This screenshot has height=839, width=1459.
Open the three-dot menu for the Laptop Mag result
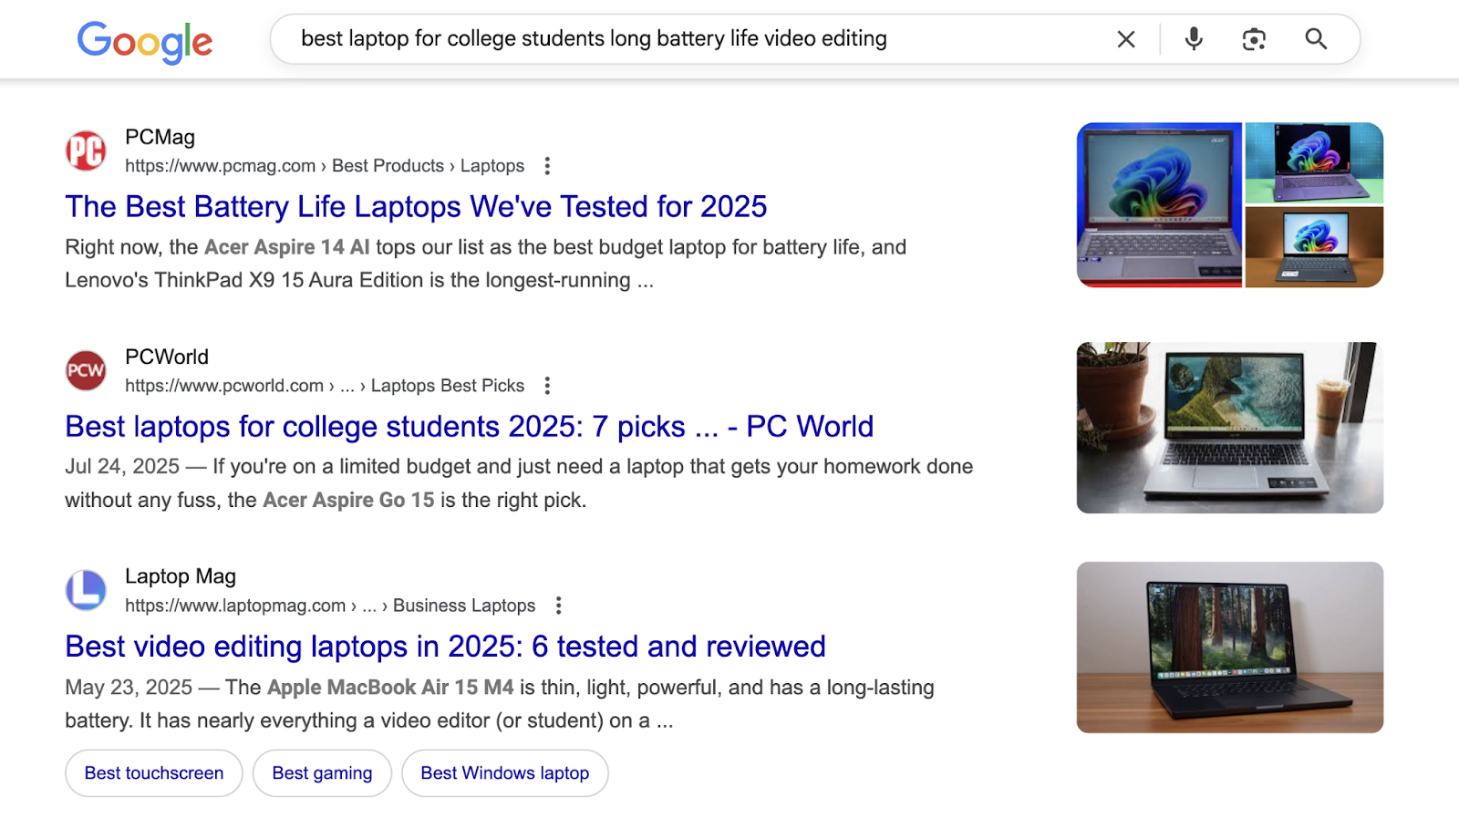(x=558, y=605)
